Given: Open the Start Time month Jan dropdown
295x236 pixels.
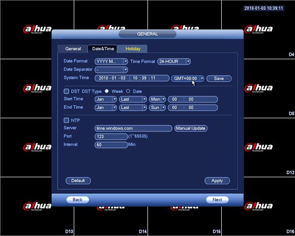Looking at the screenshot, I should (x=106, y=99).
